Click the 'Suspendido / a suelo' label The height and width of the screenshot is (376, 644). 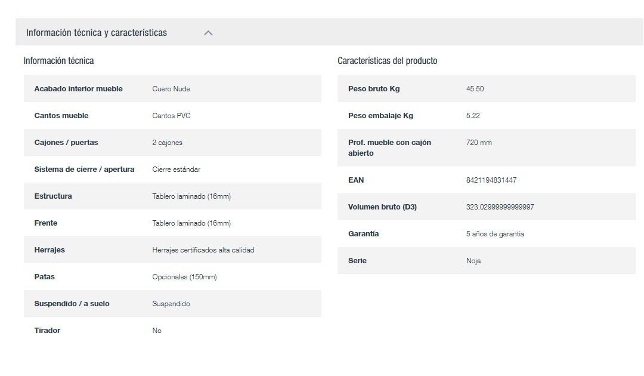tap(72, 304)
